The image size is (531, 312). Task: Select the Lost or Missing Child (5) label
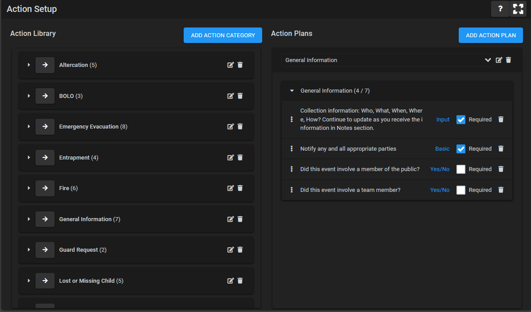click(91, 281)
